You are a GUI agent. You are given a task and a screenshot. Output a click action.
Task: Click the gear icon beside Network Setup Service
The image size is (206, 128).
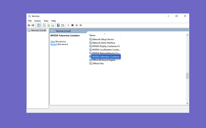[x=90, y=39]
